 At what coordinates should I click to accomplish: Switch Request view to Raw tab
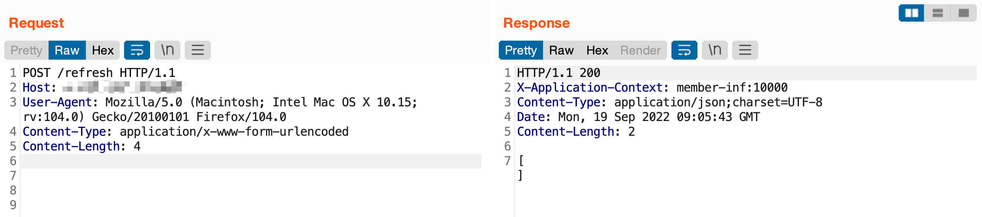pos(67,50)
